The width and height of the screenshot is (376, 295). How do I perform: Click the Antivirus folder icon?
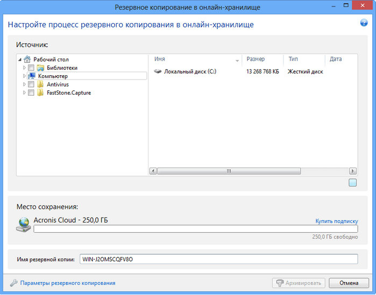[x=40, y=84]
